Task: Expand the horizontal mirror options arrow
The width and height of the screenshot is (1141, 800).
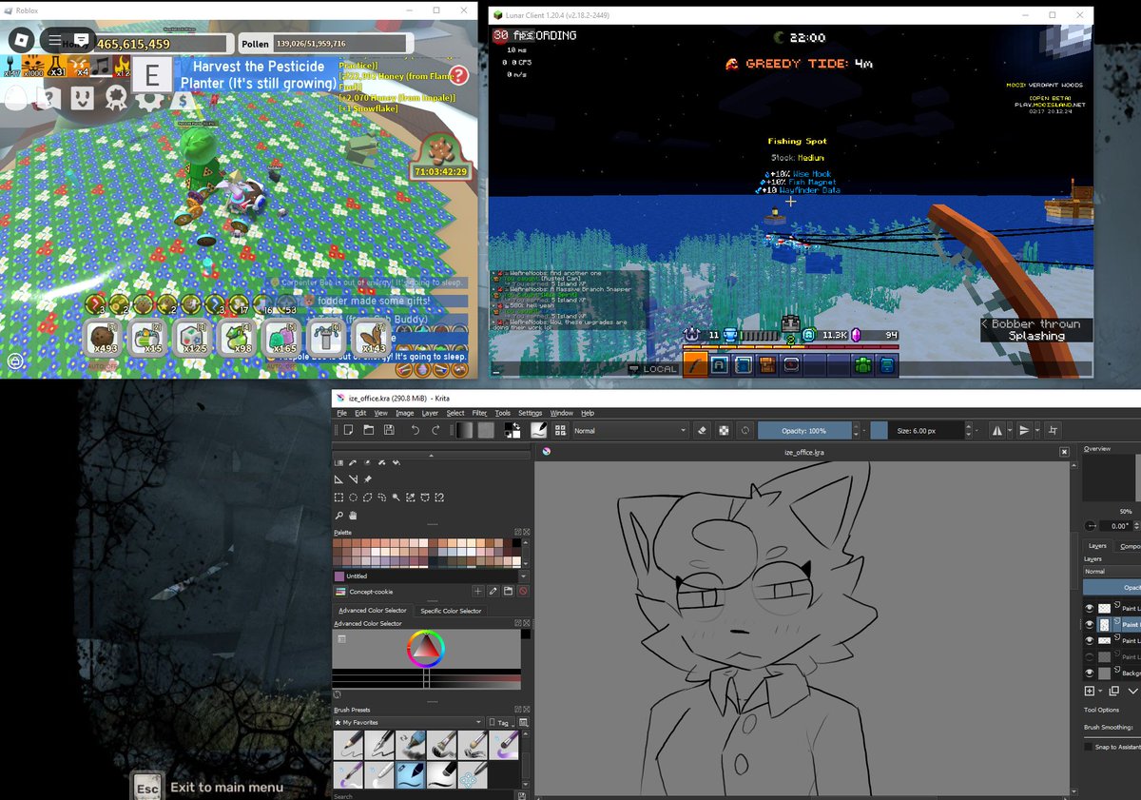Action: coord(1009,430)
